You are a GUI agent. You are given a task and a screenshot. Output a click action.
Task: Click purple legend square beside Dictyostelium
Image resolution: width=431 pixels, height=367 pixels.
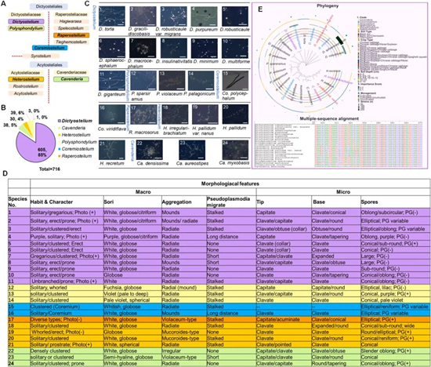click(60, 121)
